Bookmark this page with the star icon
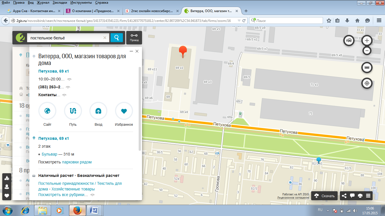385x216 pixels. pyautogui.click(x=329, y=21)
